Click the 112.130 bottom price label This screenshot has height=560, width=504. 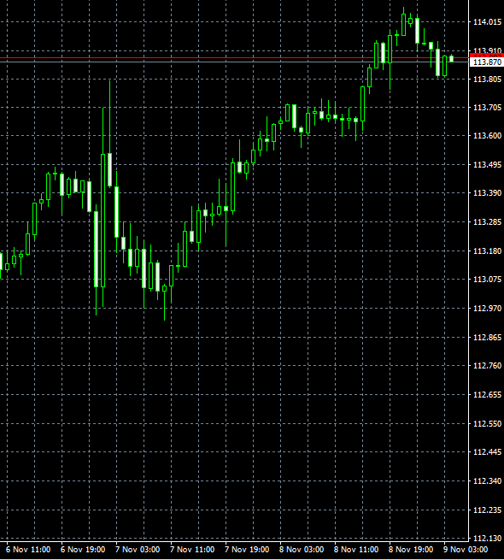tap(487, 539)
